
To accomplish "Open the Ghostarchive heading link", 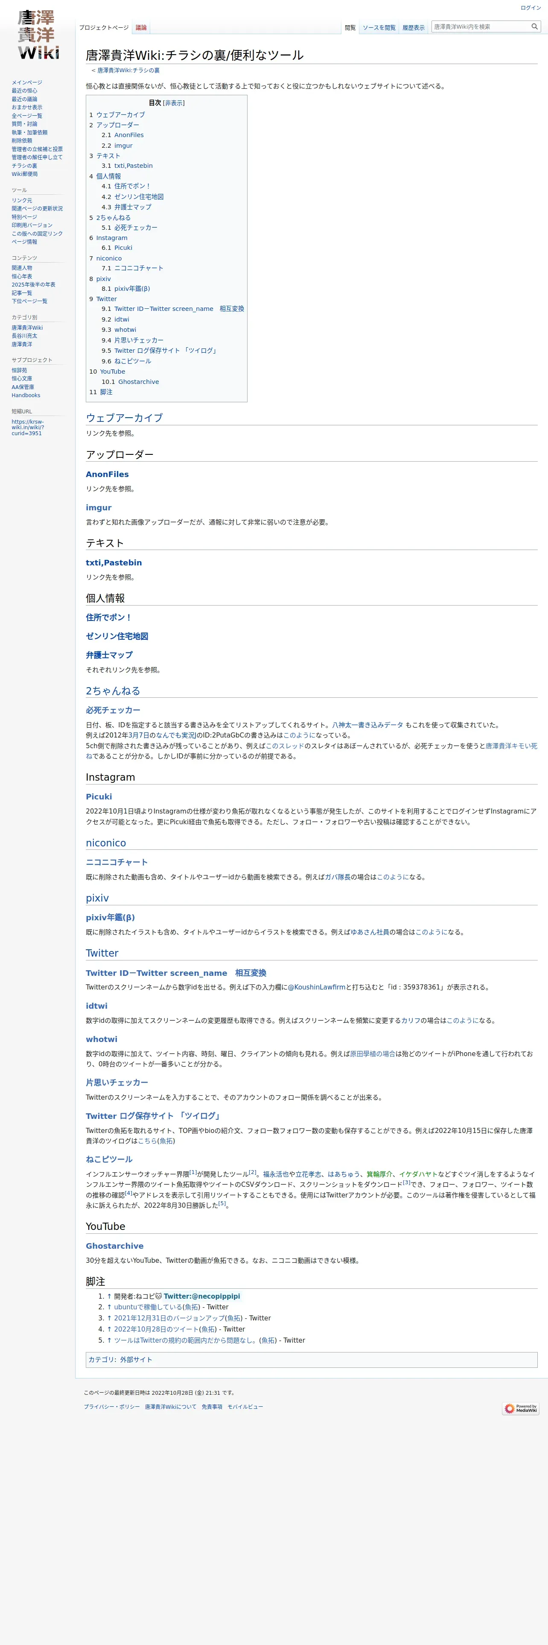I will pyautogui.click(x=115, y=1246).
